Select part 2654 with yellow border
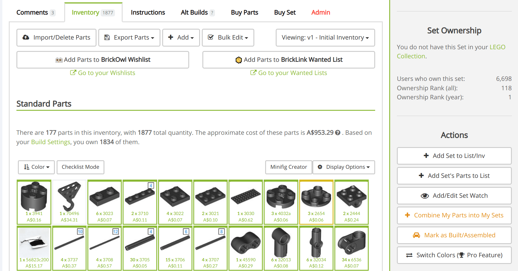This screenshot has width=518, height=271. (x=316, y=196)
